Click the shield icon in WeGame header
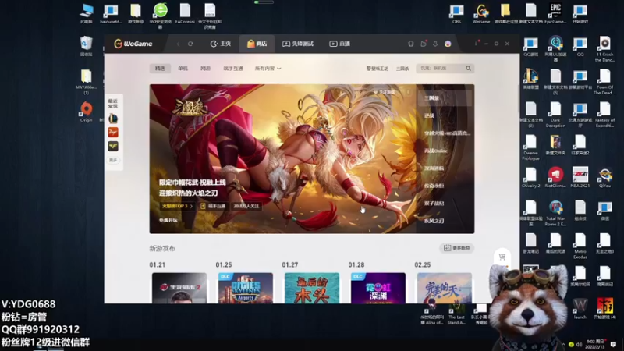The height and width of the screenshot is (351, 624). (411, 44)
